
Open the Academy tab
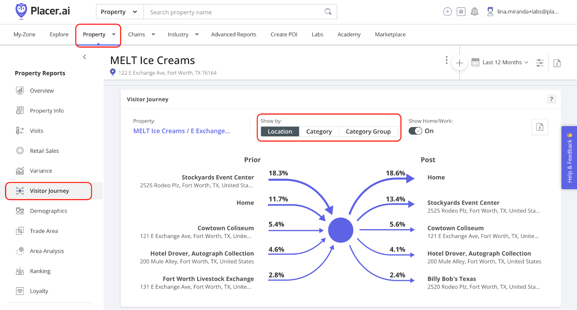pos(349,34)
